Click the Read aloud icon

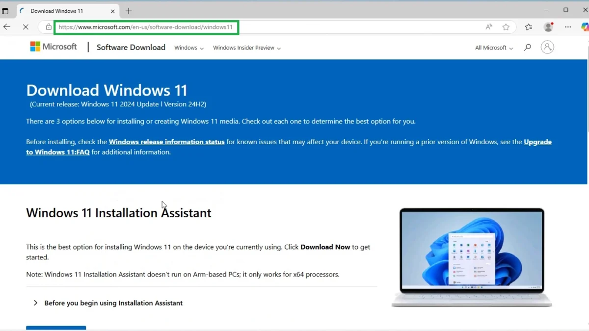489,27
